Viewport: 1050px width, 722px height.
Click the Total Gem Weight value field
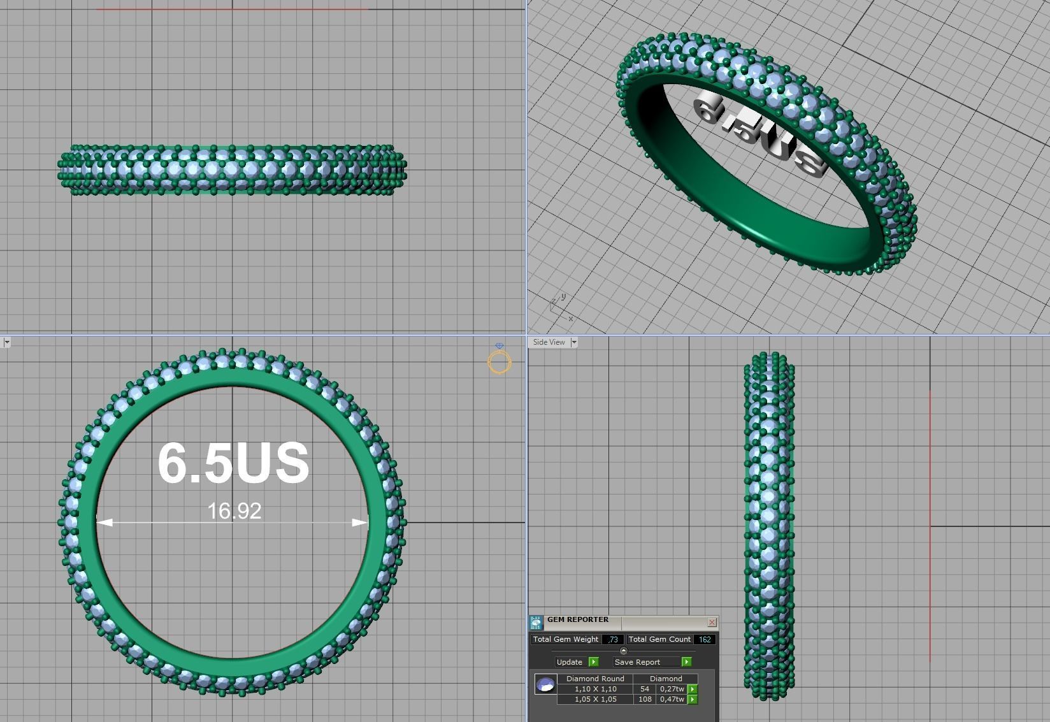613,639
